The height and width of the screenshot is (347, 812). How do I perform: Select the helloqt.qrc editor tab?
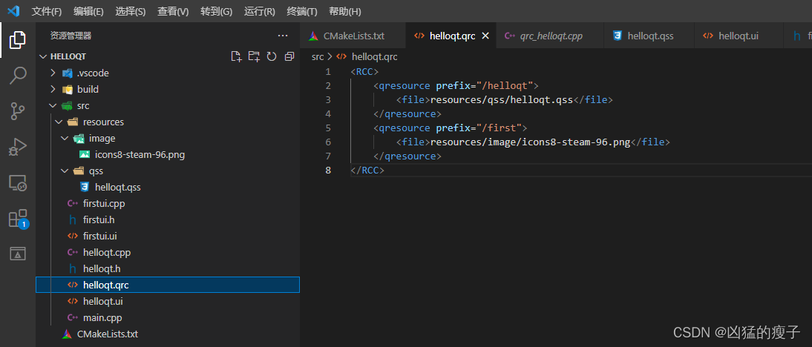(451, 36)
